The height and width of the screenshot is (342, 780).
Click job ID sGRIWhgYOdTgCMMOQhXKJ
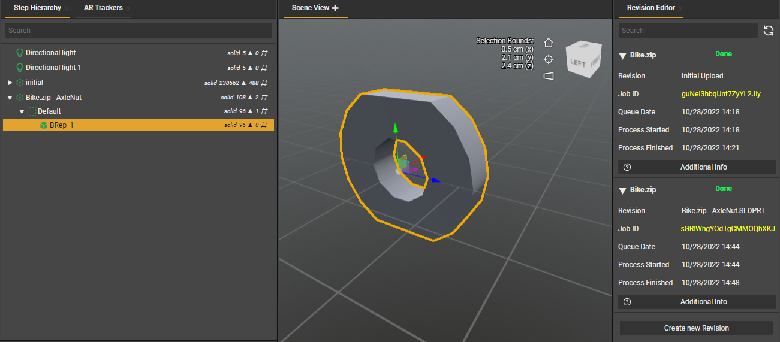point(728,229)
